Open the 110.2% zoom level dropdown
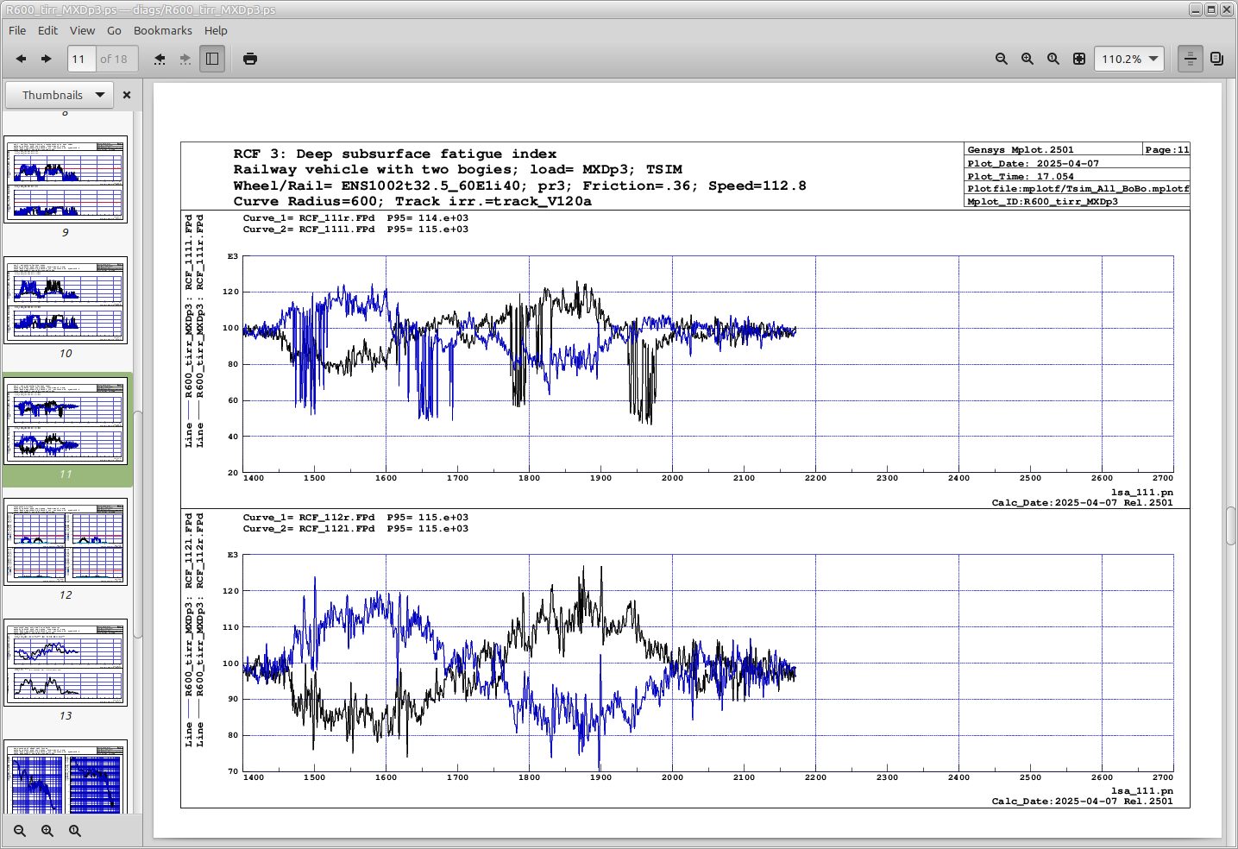 pyautogui.click(x=1129, y=59)
